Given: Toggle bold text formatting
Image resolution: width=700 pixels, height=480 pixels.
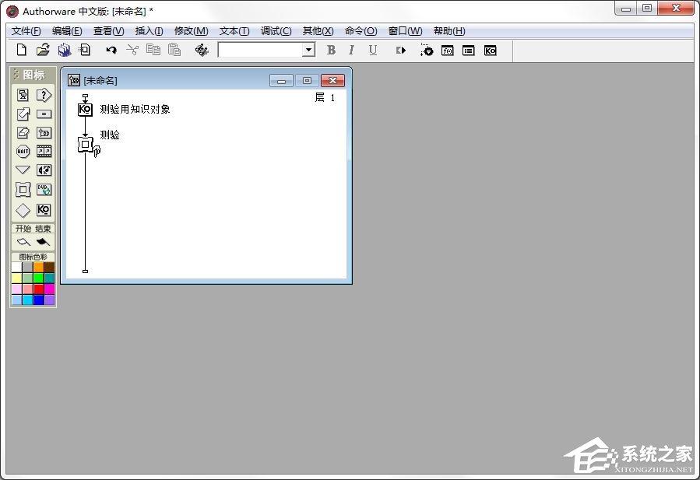Looking at the screenshot, I should pos(331,50).
